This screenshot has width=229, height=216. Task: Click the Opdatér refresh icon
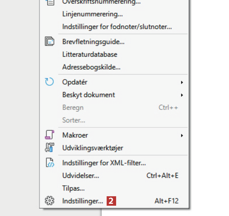[x=50, y=82]
